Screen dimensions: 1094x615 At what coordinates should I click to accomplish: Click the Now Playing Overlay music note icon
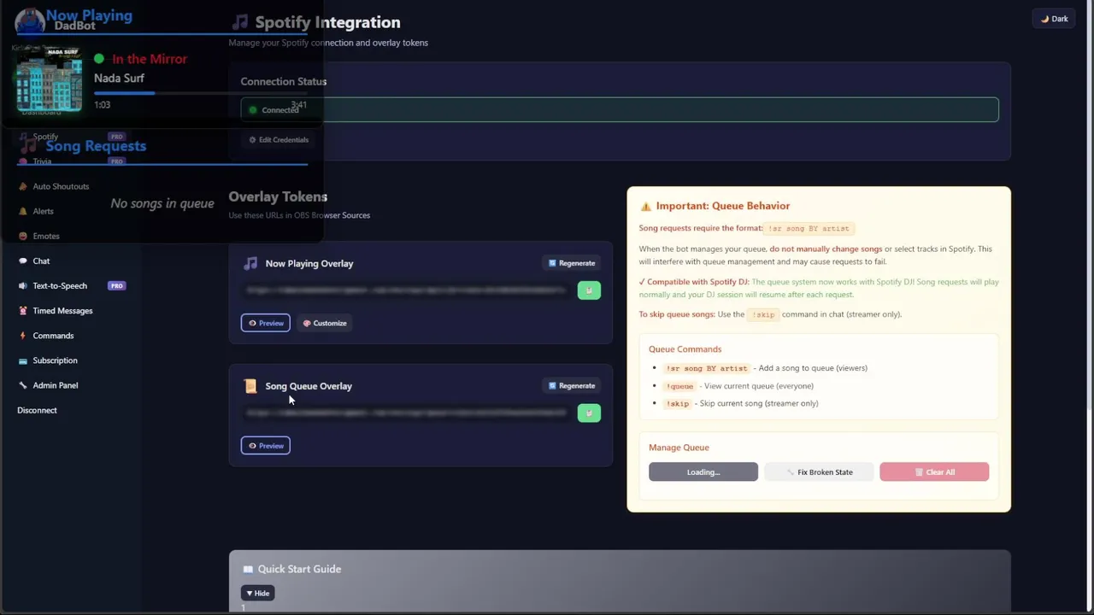[250, 263]
